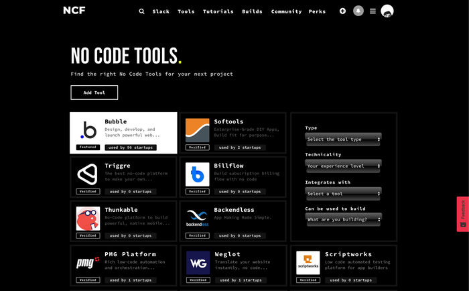Click the Softools logo icon
This screenshot has height=291, width=469.
coord(198,130)
